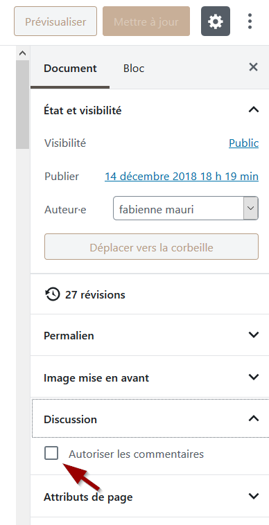Open the Auteur·e dropdown list
The width and height of the screenshot is (269, 525).
[x=186, y=208]
